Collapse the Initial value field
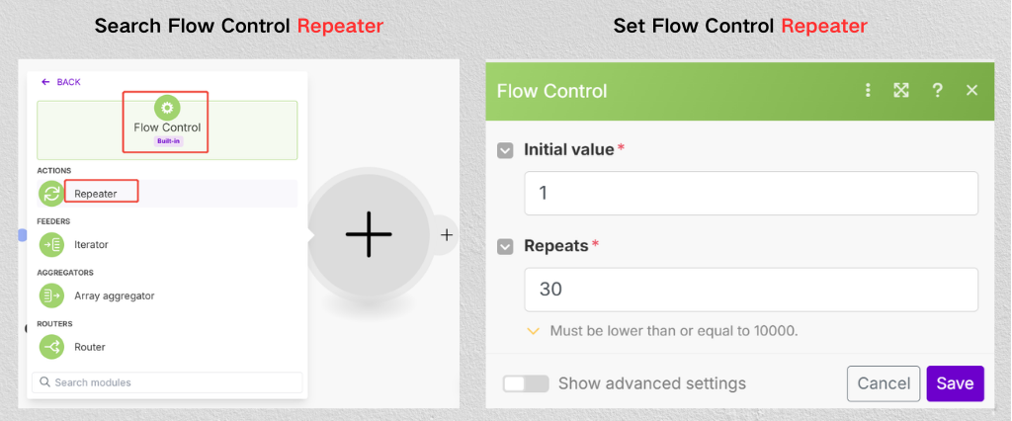Image resolution: width=1012 pixels, height=421 pixels. pos(505,150)
